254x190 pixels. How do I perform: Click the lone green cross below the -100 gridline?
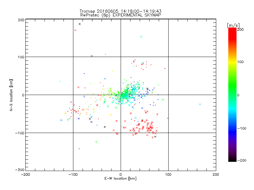pyautogui.click(x=97, y=142)
